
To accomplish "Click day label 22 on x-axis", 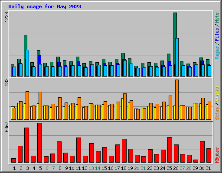I will [x=150, y=168].
